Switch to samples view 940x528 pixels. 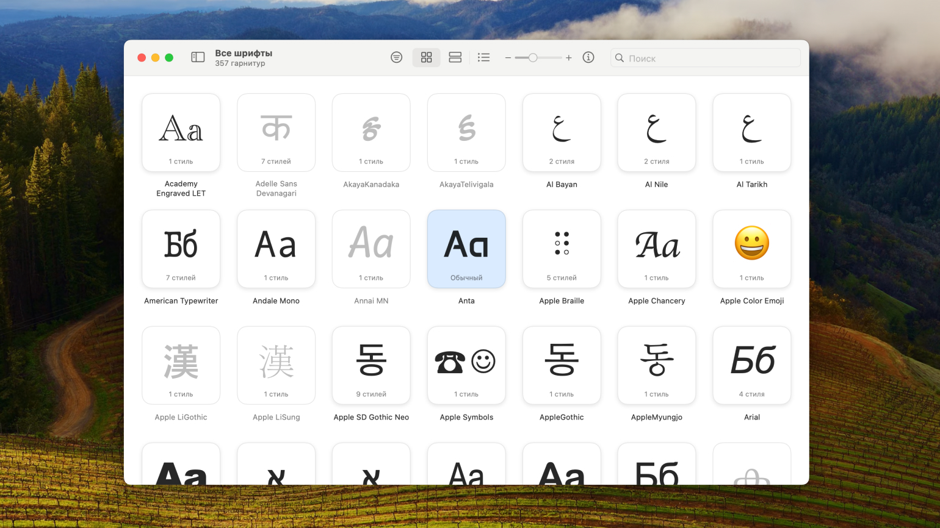[455, 57]
